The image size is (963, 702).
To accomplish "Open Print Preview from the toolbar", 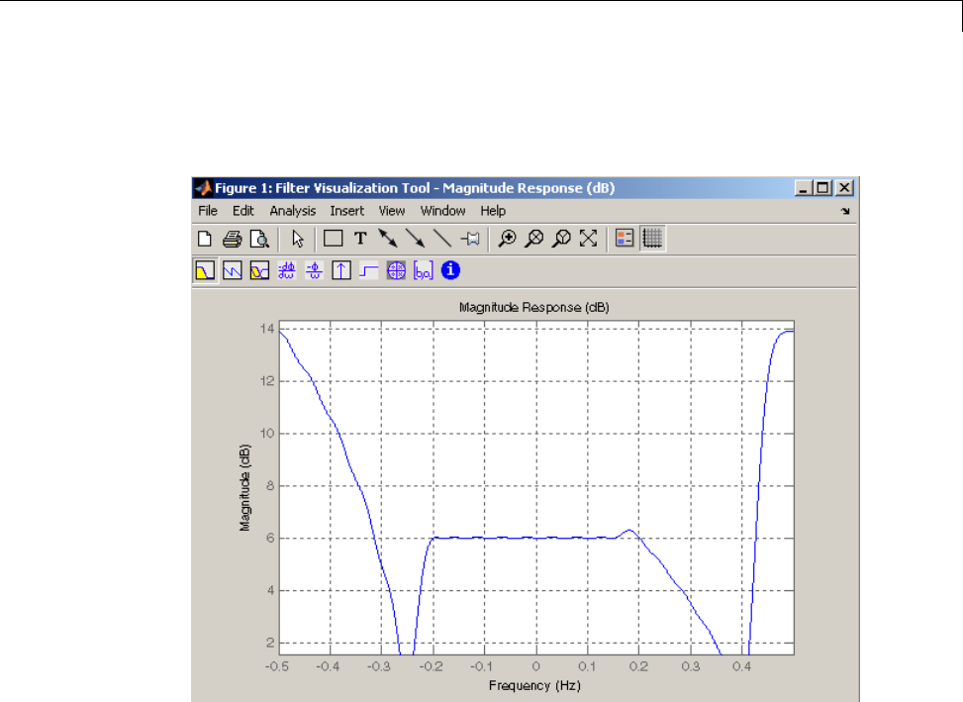I will coord(259,239).
